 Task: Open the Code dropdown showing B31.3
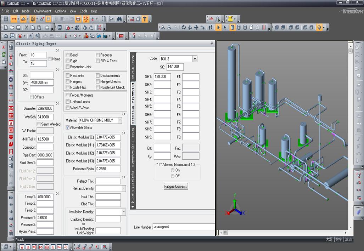195,59
